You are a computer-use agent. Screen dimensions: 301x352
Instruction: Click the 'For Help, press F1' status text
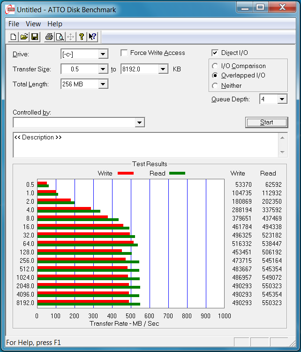[x=33, y=343]
